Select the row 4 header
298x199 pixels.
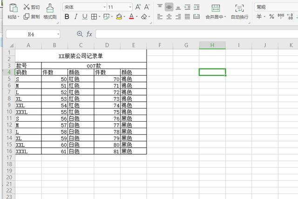8,72
